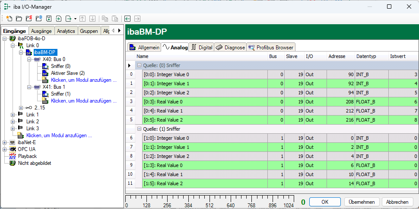Select the Sniffer (0) module icon
Screen dimensions: 419x209
click(46, 66)
